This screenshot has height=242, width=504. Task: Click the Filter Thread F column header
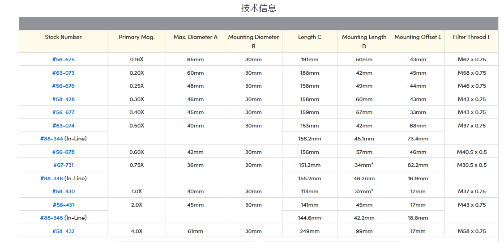point(471,37)
